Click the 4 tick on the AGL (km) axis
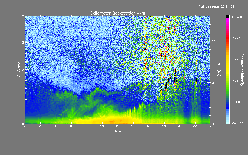Viewport: 248px width, 155px height. pyautogui.click(x=23, y=16)
